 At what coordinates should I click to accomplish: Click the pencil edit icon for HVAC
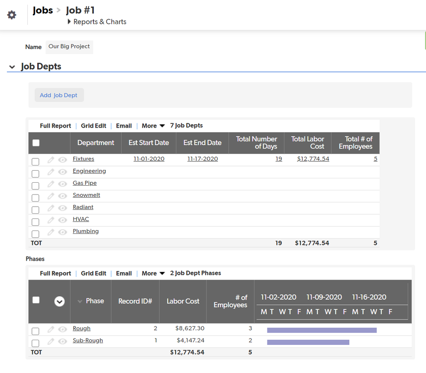[x=51, y=220]
